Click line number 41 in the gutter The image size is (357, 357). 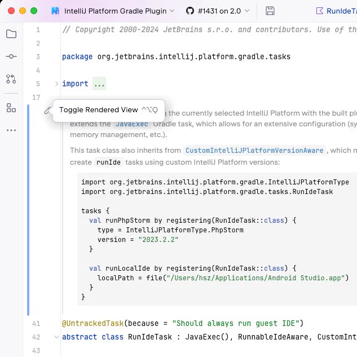pos(36,324)
